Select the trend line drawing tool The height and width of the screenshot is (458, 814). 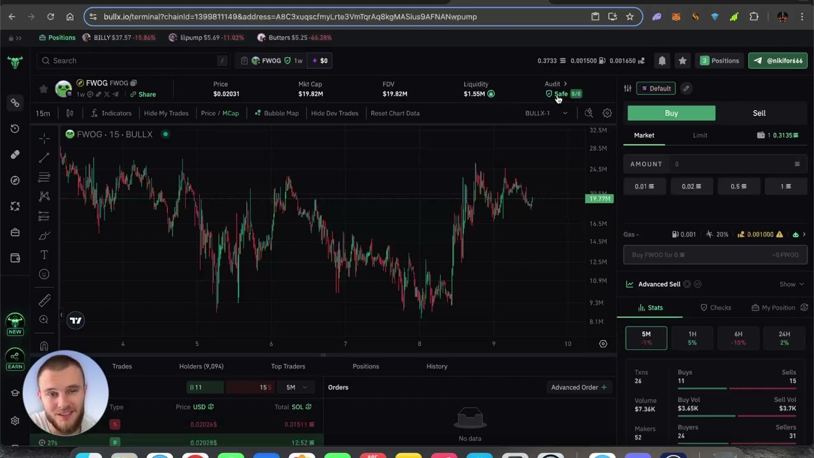click(44, 157)
